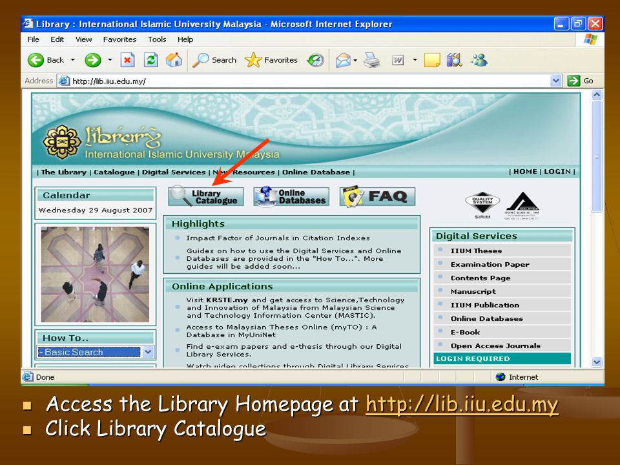Screen dimensions: 620x465
Task: Click the yellow Discuss note icon
Action: pyautogui.click(x=432, y=60)
